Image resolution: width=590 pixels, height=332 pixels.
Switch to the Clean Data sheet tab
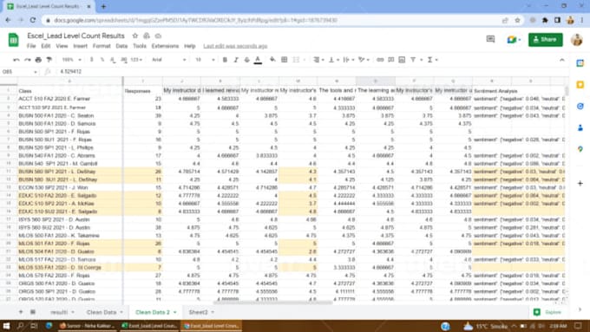(105, 312)
